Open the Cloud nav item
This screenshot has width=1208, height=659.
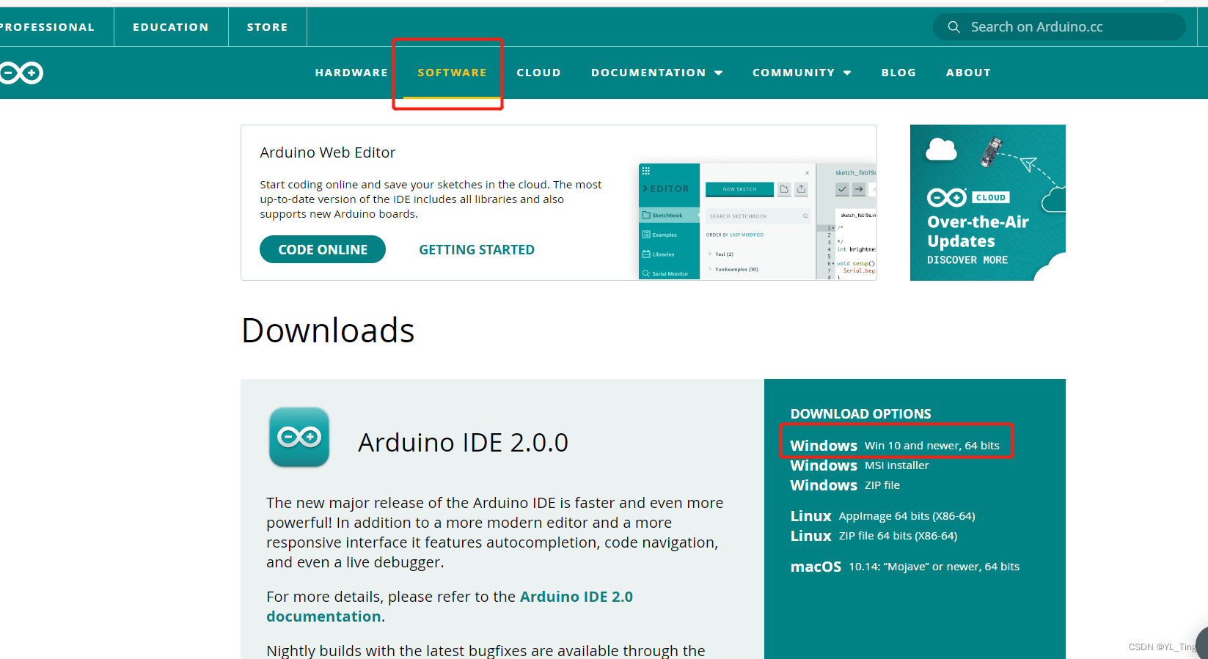(538, 73)
